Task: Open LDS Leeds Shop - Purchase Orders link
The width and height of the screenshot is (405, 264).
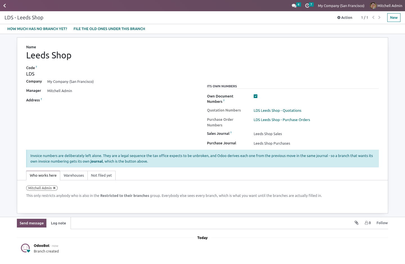Action: click(x=282, y=120)
